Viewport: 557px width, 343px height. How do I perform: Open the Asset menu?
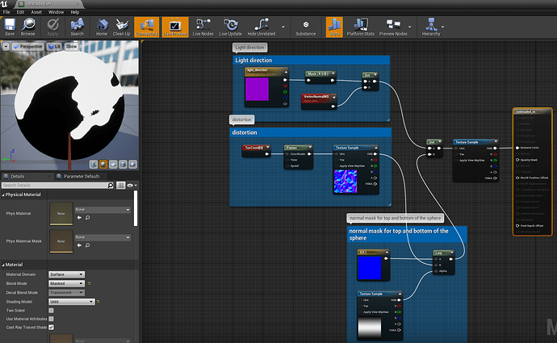(36, 12)
